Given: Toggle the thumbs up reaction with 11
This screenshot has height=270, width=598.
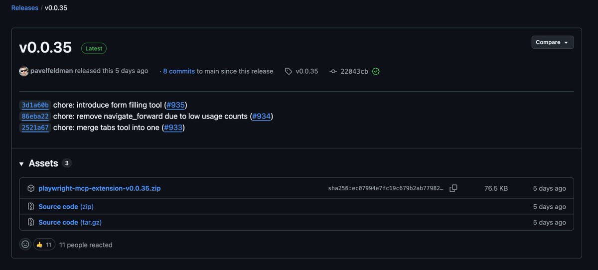Looking at the screenshot, I should click(44, 245).
